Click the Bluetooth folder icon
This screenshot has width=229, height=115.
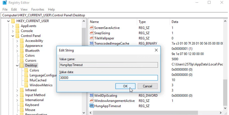[22, 51]
